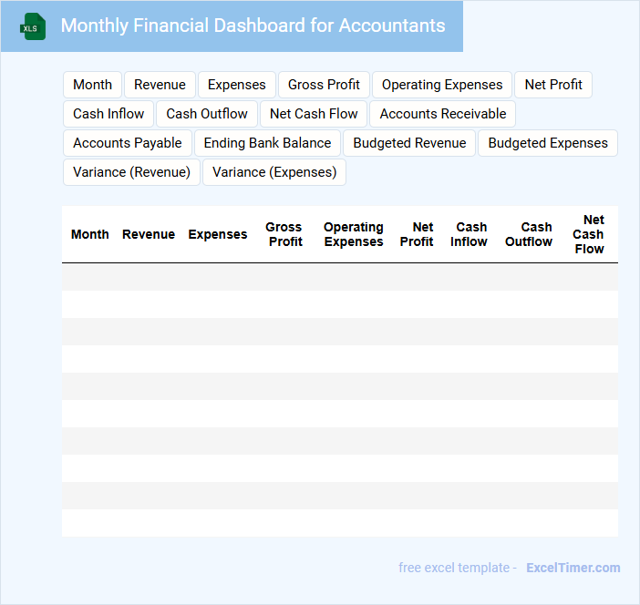The width and height of the screenshot is (640, 605).
Task: Click the green XLS file icon
Action: [x=33, y=27]
